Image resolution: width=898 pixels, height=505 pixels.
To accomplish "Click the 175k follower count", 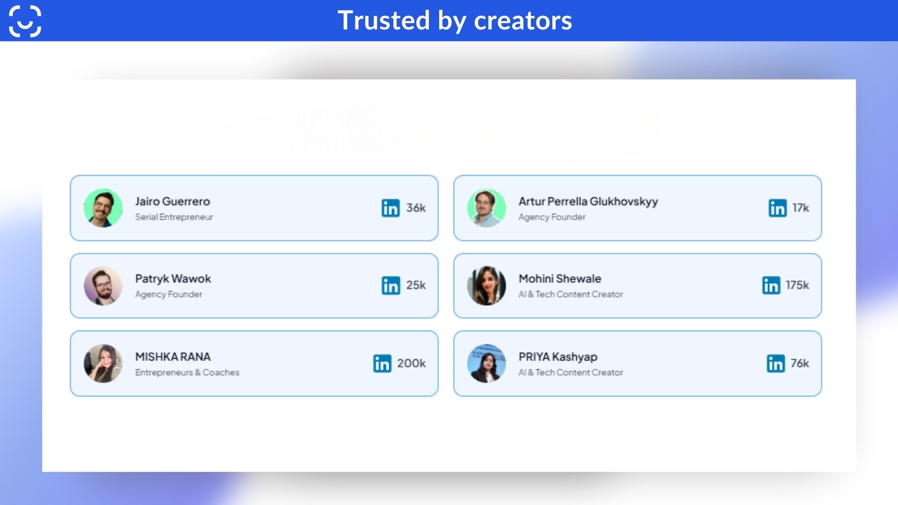I will [x=797, y=285].
